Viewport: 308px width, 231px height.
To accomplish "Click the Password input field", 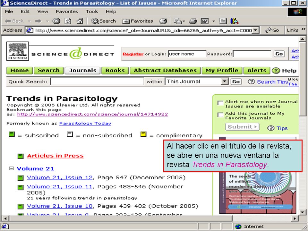I will [252, 54].
